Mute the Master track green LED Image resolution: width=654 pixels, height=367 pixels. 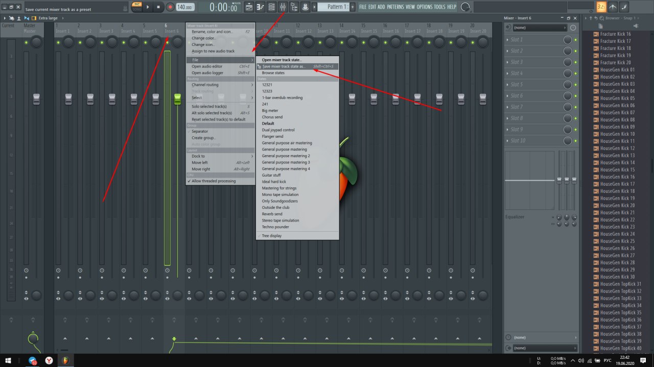coord(26,42)
